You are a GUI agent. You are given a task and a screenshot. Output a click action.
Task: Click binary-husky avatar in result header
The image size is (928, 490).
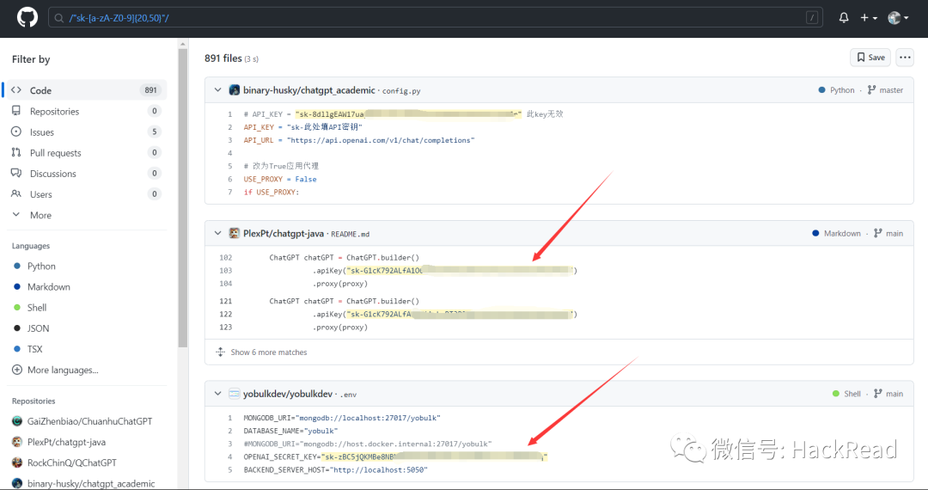pos(235,90)
